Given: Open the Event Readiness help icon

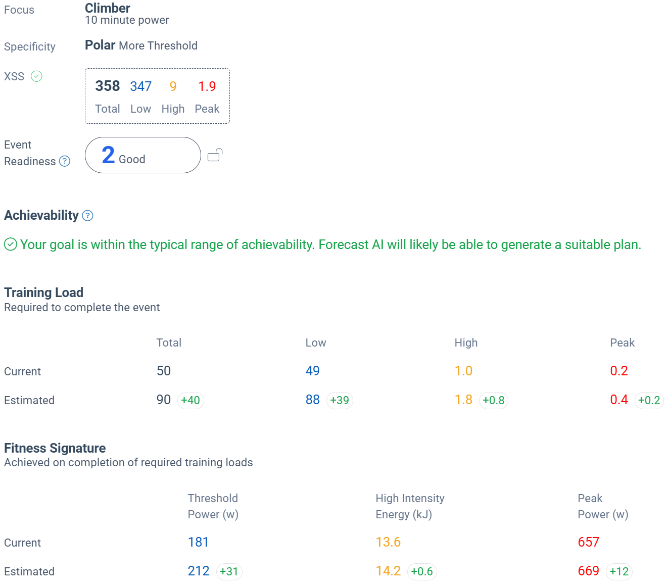Looking at the screenshot, I should pos(65,161).
